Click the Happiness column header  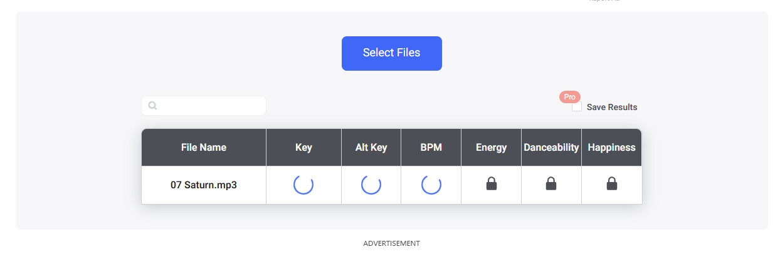click(x=612, y=148)
